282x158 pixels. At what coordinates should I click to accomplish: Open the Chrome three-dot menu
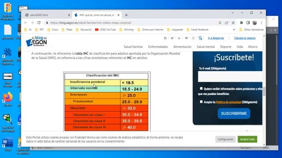coord(261,23)
